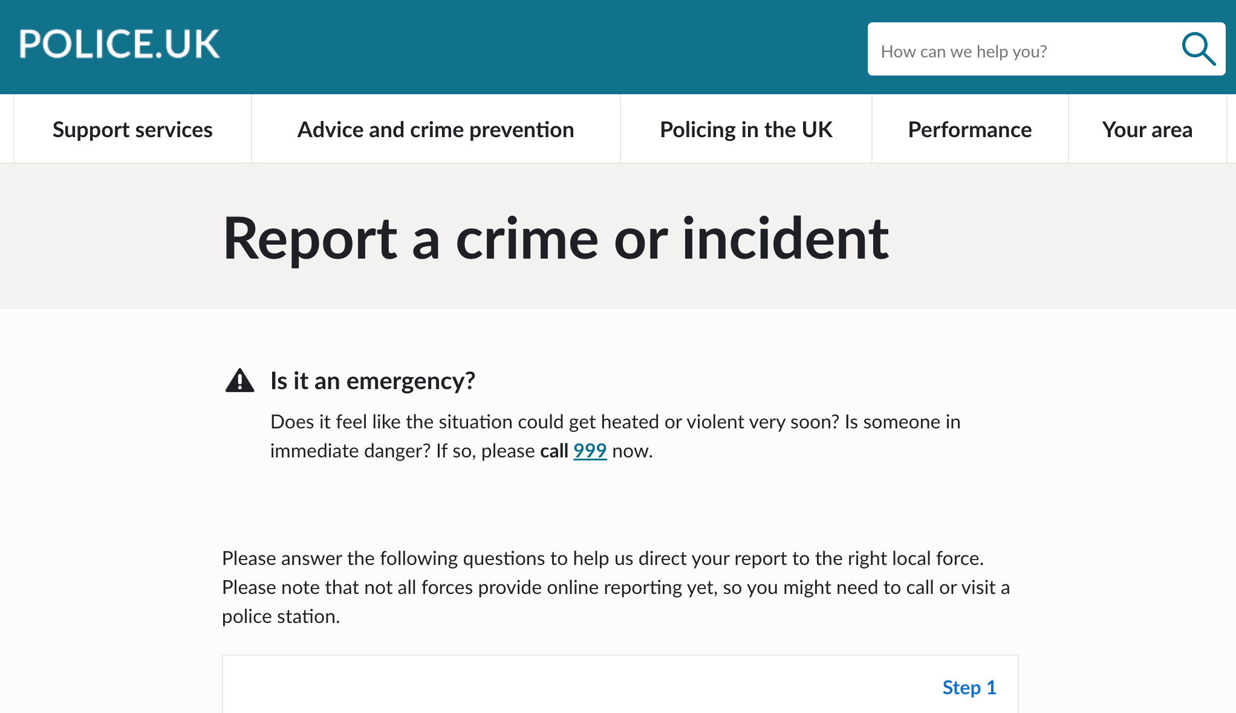Open the Performance menu item
The width and height of the screenshot is (1236, 713).
970,129
